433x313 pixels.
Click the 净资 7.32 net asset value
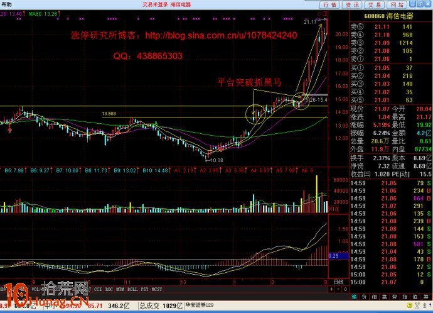tap(383, 166)
